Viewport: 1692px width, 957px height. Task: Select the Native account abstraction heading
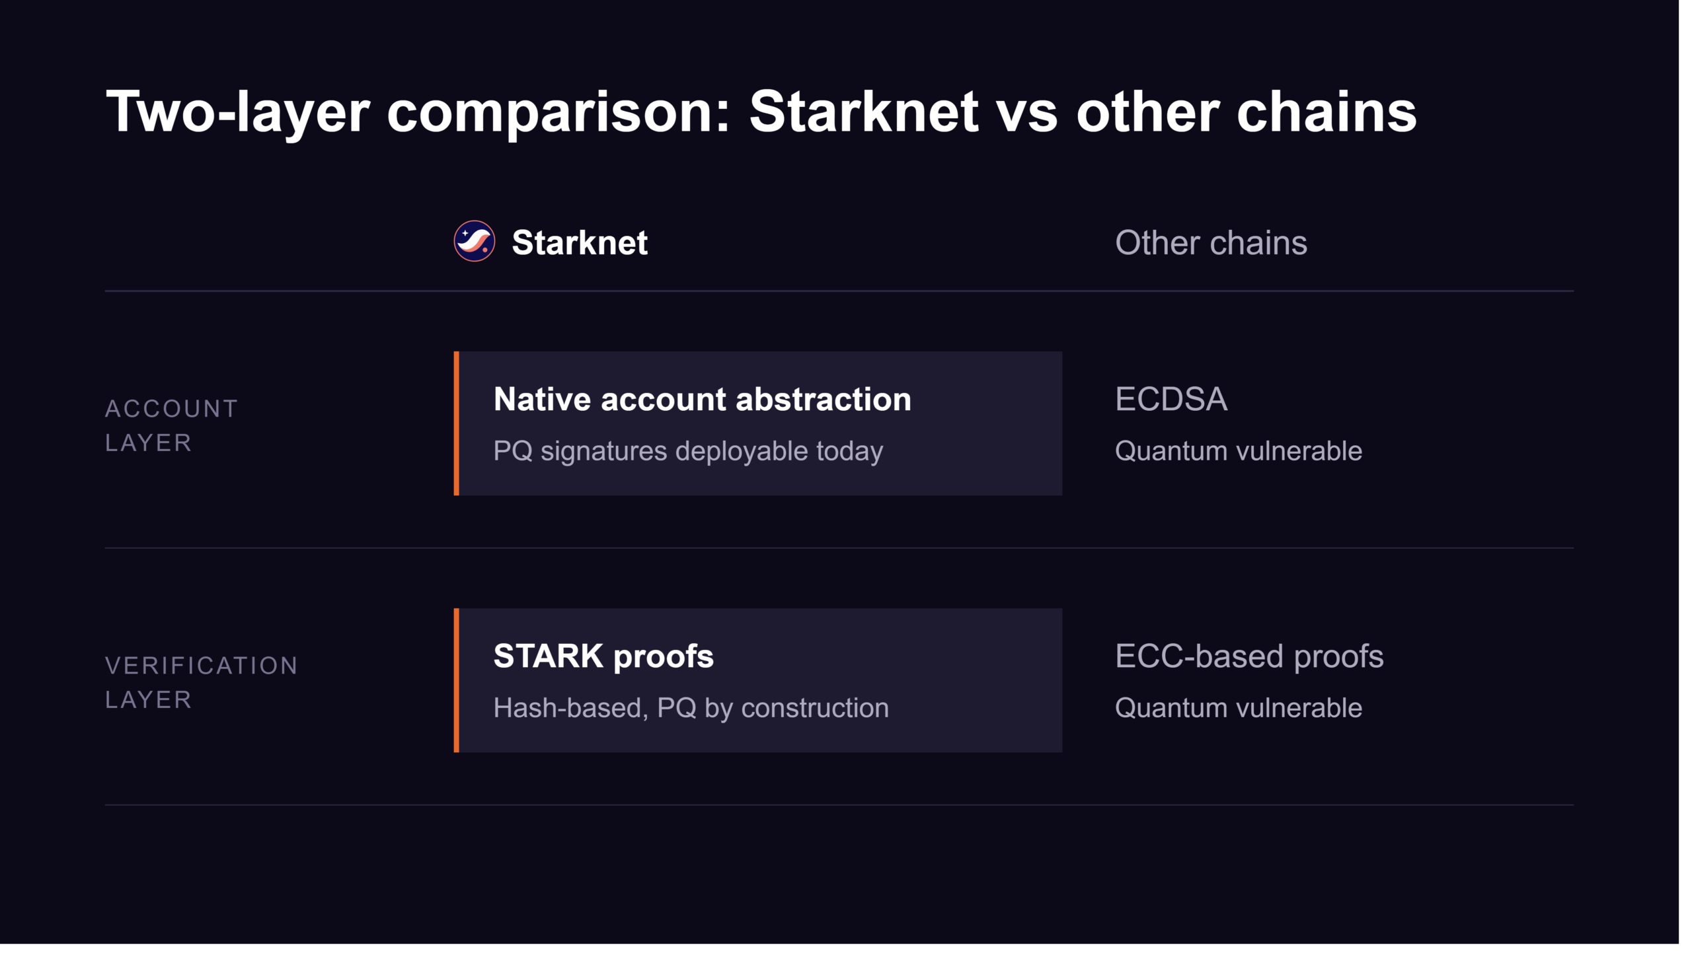702,399
